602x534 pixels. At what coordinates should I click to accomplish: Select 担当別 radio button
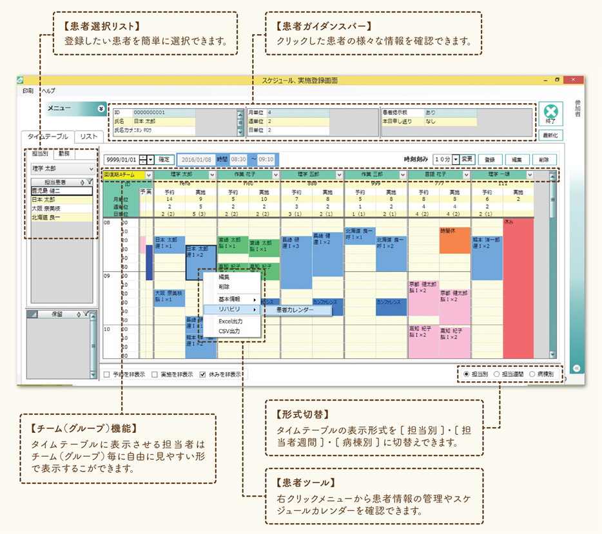pos(467,374)
